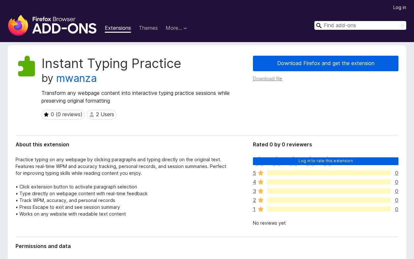
Task: Click the Download file link
Action: 267,79
